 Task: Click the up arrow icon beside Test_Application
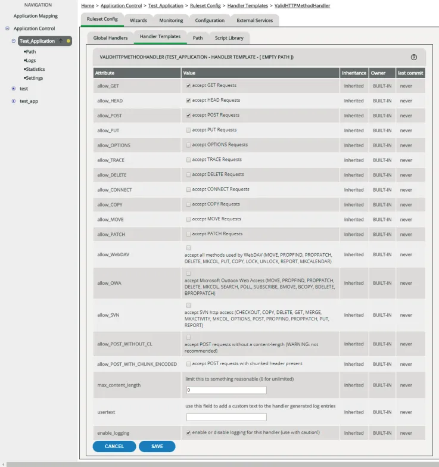point(61,41)
